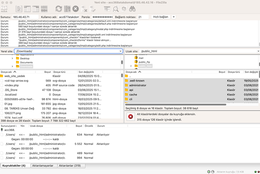The width and height of the screenshot is (260, 174).
Task: Click the queue Öncelik column header
Action: click(89, 126)
